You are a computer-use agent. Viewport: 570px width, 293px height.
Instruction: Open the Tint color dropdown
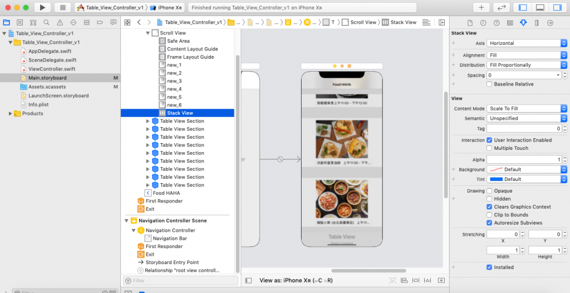point(527,179)
